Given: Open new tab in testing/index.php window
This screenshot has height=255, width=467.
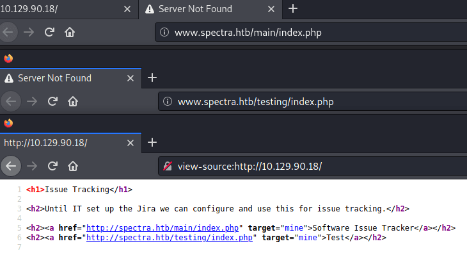Looking at the screenshot, I should [152, 78].
